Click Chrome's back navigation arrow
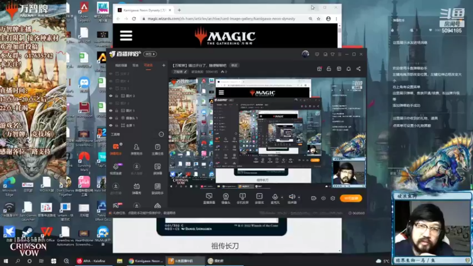The width and height of the screenshot is (473, 266). 118,19
